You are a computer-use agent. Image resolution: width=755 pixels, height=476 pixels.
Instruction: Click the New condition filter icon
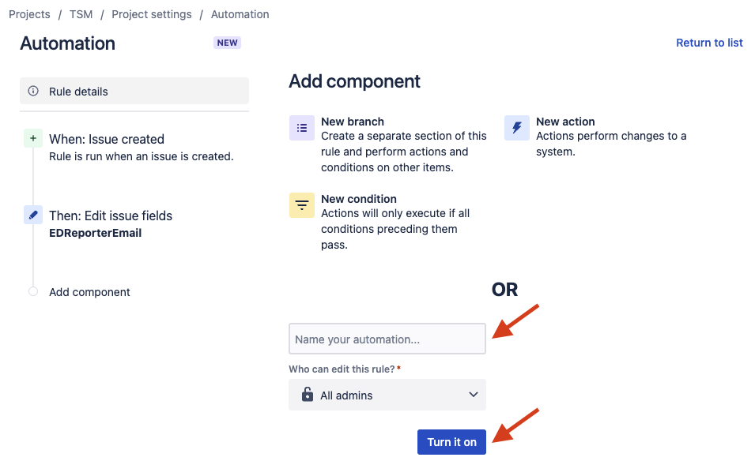pos(302,205)
